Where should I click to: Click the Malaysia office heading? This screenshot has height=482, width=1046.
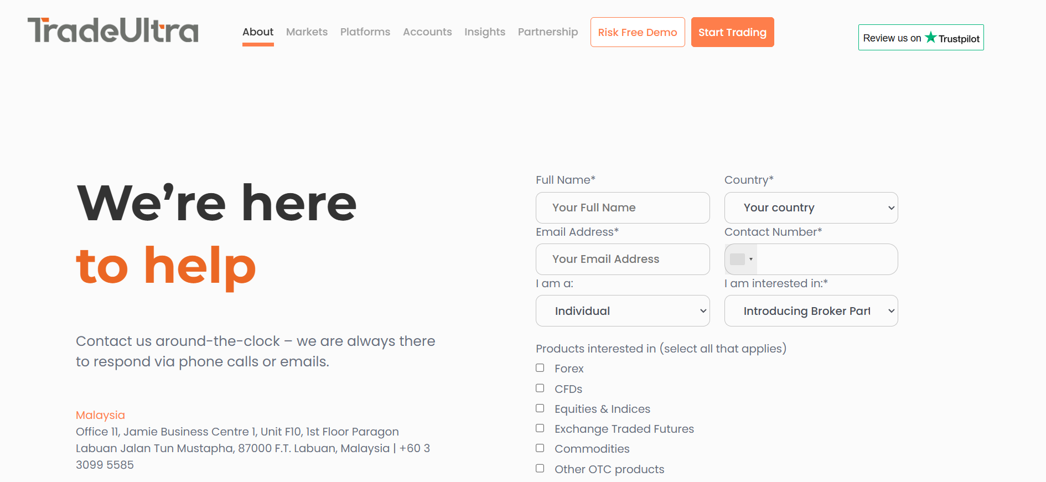[x=100, y=415]
